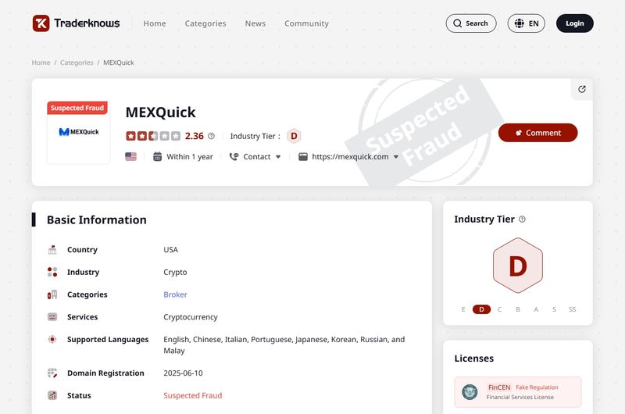Viewport: 625px width, 414px height.
Task: Select tier A on the tier scale
Action: [x=536, y=309]
